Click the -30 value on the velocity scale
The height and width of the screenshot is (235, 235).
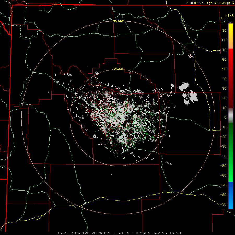pos(223,146)
